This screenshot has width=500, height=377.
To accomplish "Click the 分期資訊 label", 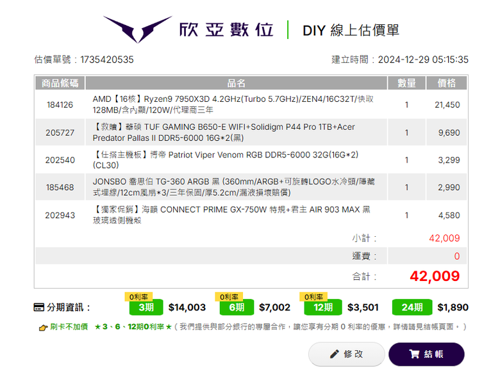I will (x=68, y=307).
